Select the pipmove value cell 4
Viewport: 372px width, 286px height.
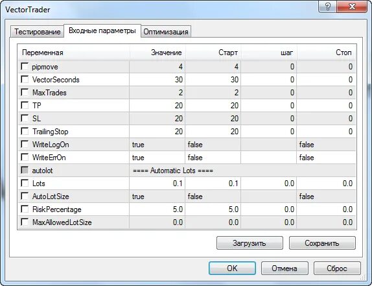click(x=157, y=67)
